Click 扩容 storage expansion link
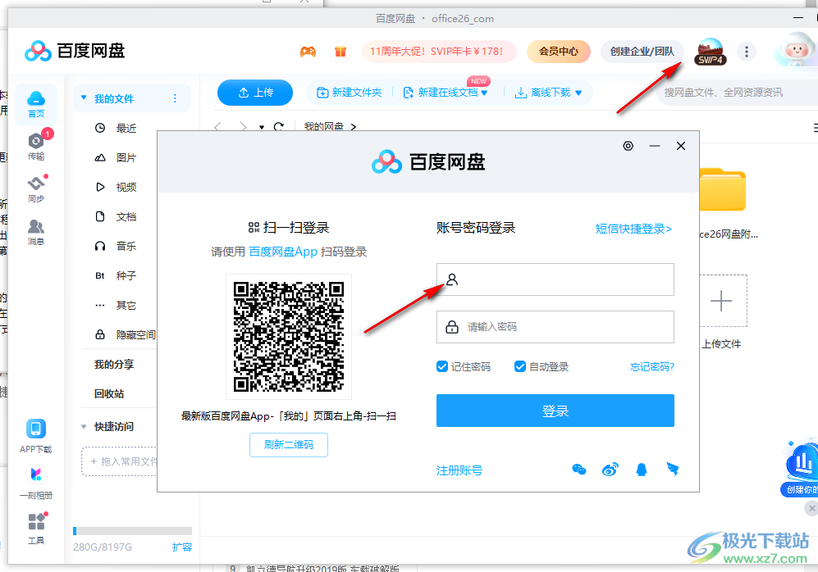Screen dimensions: 818x572 [x=182, y=547]
